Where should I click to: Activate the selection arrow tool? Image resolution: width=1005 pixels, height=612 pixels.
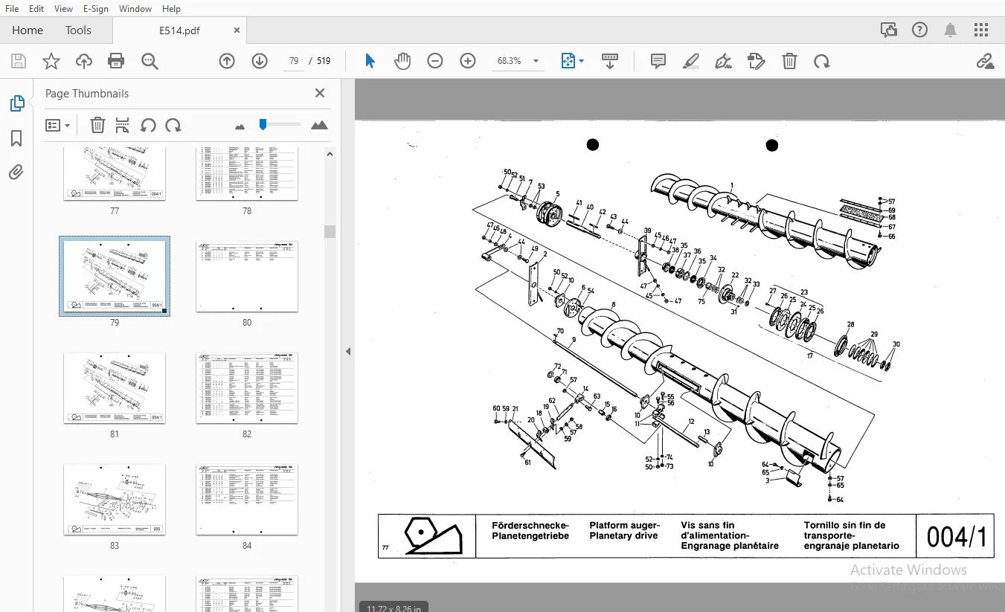tap(370, 61)
